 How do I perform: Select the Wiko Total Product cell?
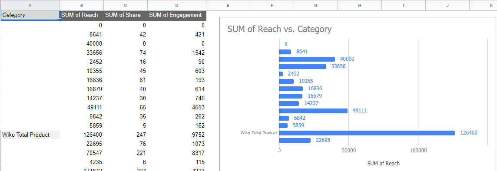(30, 135)
